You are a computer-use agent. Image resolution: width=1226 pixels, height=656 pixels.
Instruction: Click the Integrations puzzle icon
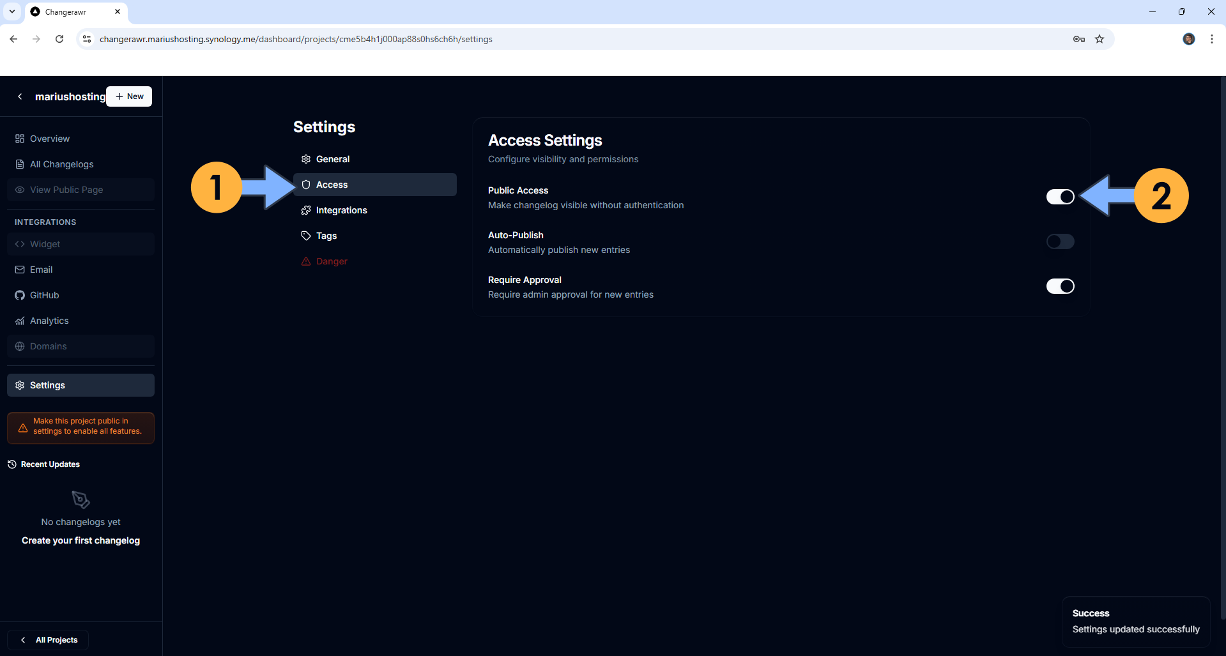(306, 210)
